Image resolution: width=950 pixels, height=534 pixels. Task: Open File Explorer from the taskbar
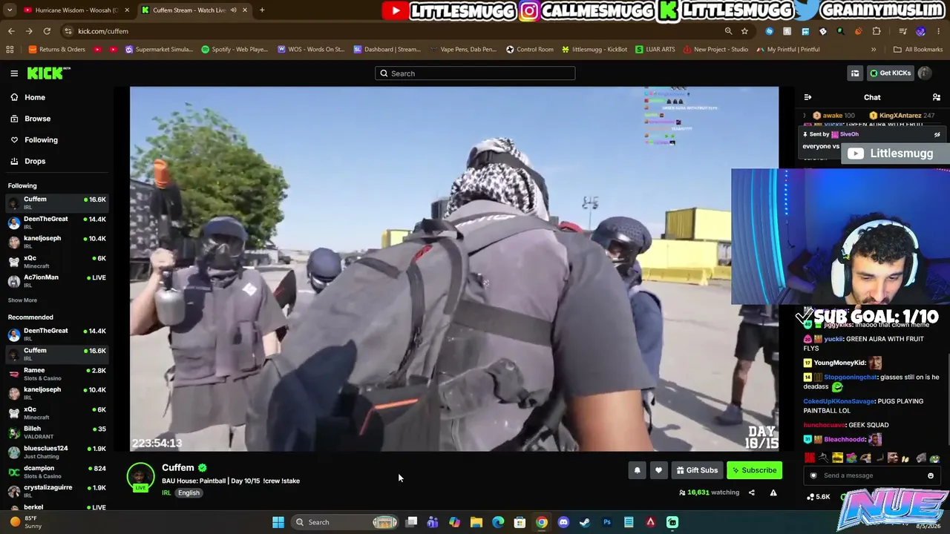[x=476, y=522]
